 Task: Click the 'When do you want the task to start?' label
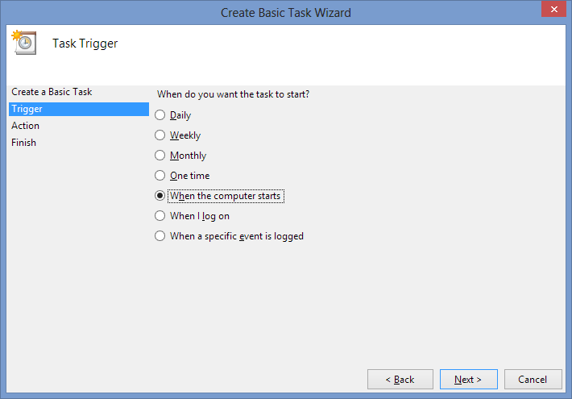(233, 94)
